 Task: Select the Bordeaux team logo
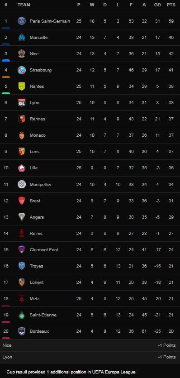[x=22, y=331]
